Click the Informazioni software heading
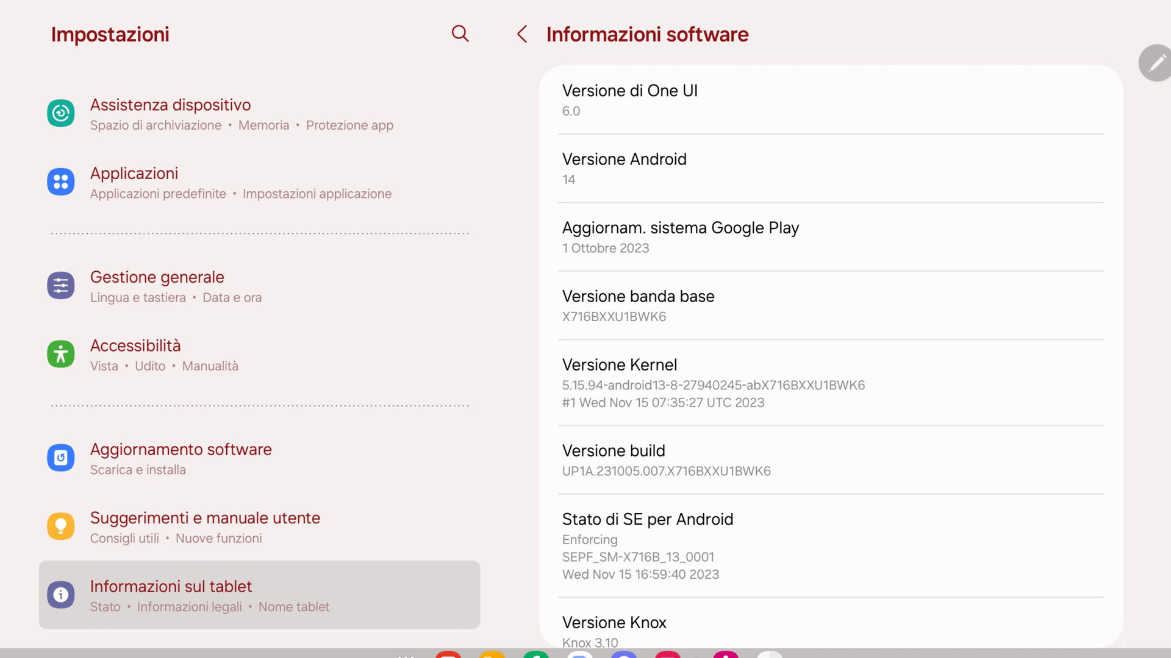The height and width of the screenshot is (658, 1171). click(647, 34)
